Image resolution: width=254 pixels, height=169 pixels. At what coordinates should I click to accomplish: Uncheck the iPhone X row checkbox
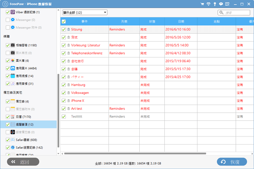click(x=63, y=101)
